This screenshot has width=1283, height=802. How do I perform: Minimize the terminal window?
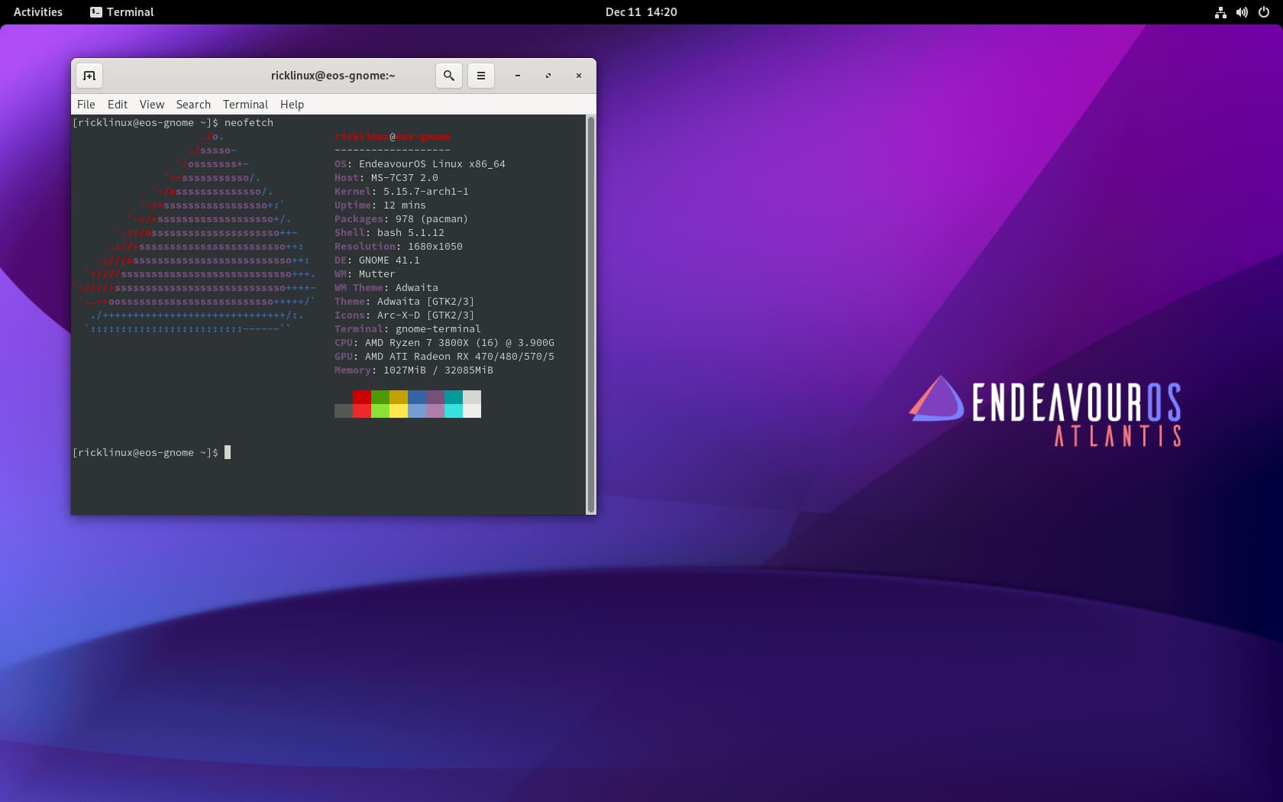(518, 76)
